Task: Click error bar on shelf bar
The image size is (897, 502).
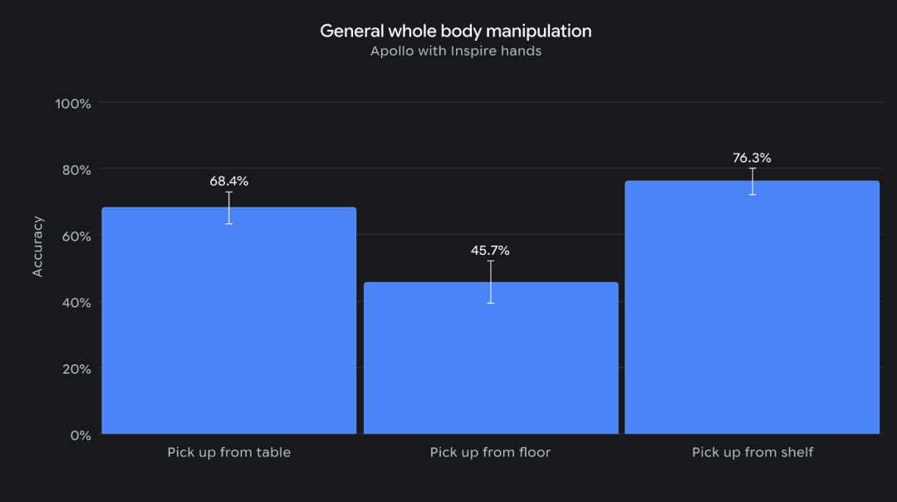Action: click(x=752, y=181)
